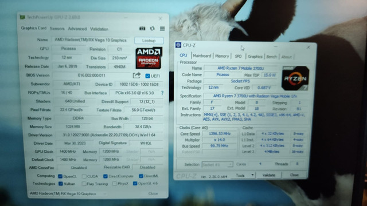This screenshot has height=206, width=367.
Task: Open the GPU-Z hamburger menu
Action: pyautogui.click(x=162, y=29)
